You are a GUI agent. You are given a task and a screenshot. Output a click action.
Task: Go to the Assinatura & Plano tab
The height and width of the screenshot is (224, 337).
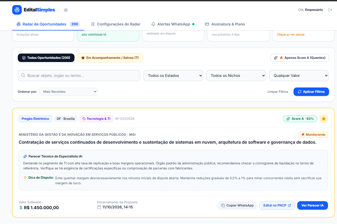225,24
